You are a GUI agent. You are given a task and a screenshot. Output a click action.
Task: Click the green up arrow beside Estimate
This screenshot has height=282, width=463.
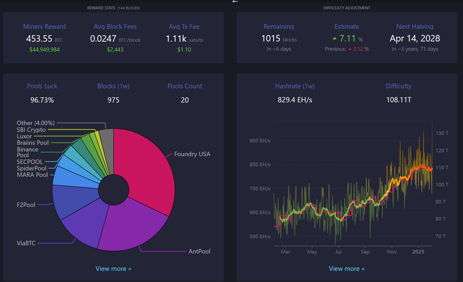[334, 38]
